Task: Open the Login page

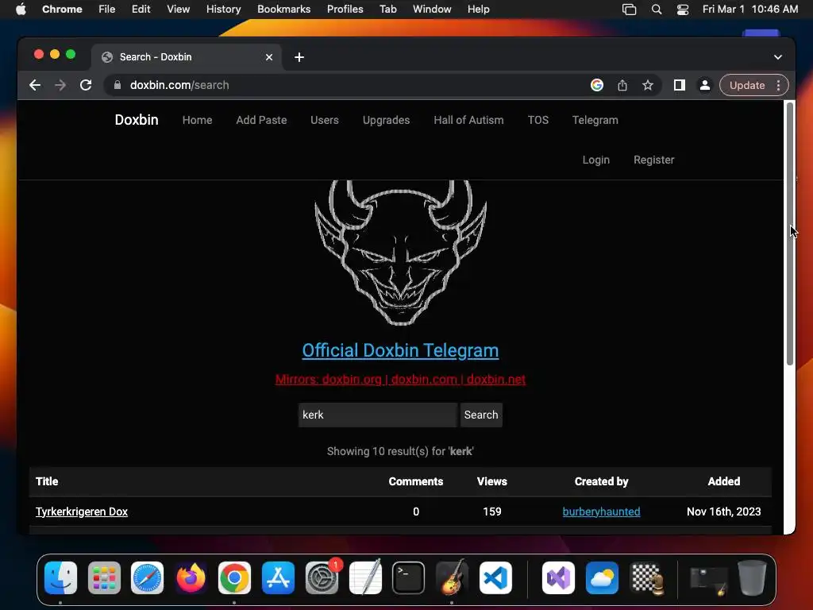Action: [x=595, y=160]
